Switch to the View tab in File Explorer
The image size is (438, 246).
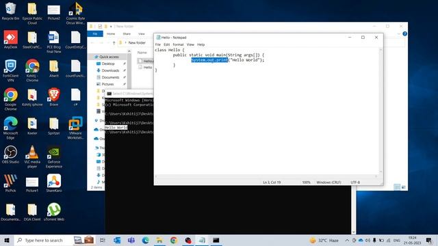142,33
